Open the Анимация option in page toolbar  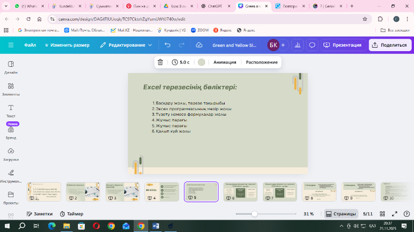tap(225, 62)
